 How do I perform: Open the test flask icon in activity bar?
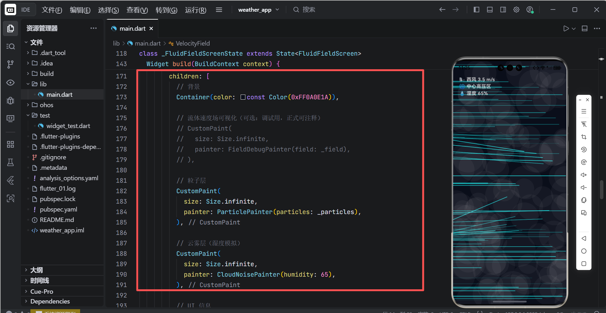point(10,163)
